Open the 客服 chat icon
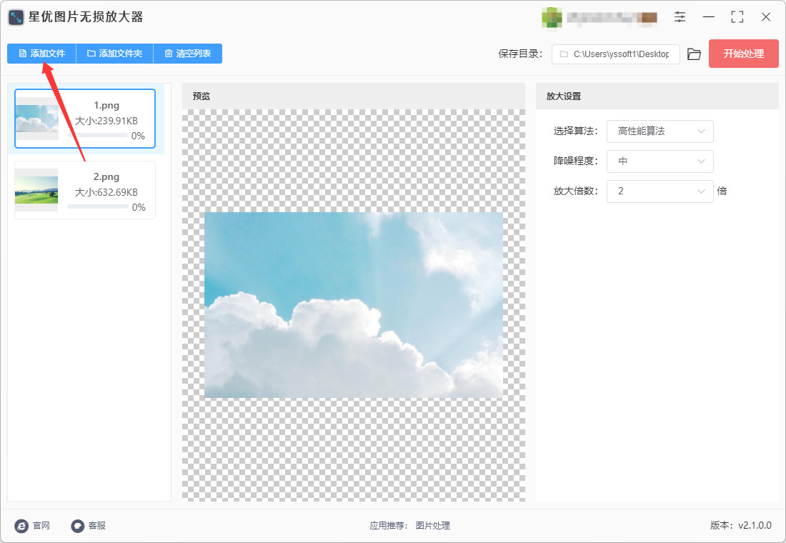The height and width of the screenshot is (543, 786). (78, 525)
